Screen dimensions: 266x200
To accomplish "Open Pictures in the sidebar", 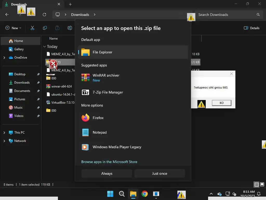I will tap(21, 99).
